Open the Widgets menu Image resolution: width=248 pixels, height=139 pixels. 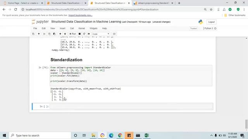(93, 28)
